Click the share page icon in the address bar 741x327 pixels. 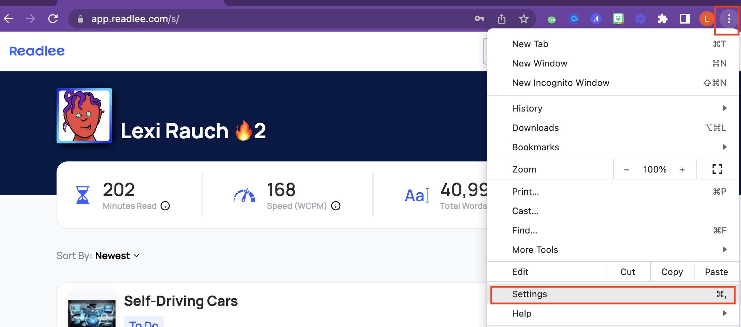[x=502, y=19]
